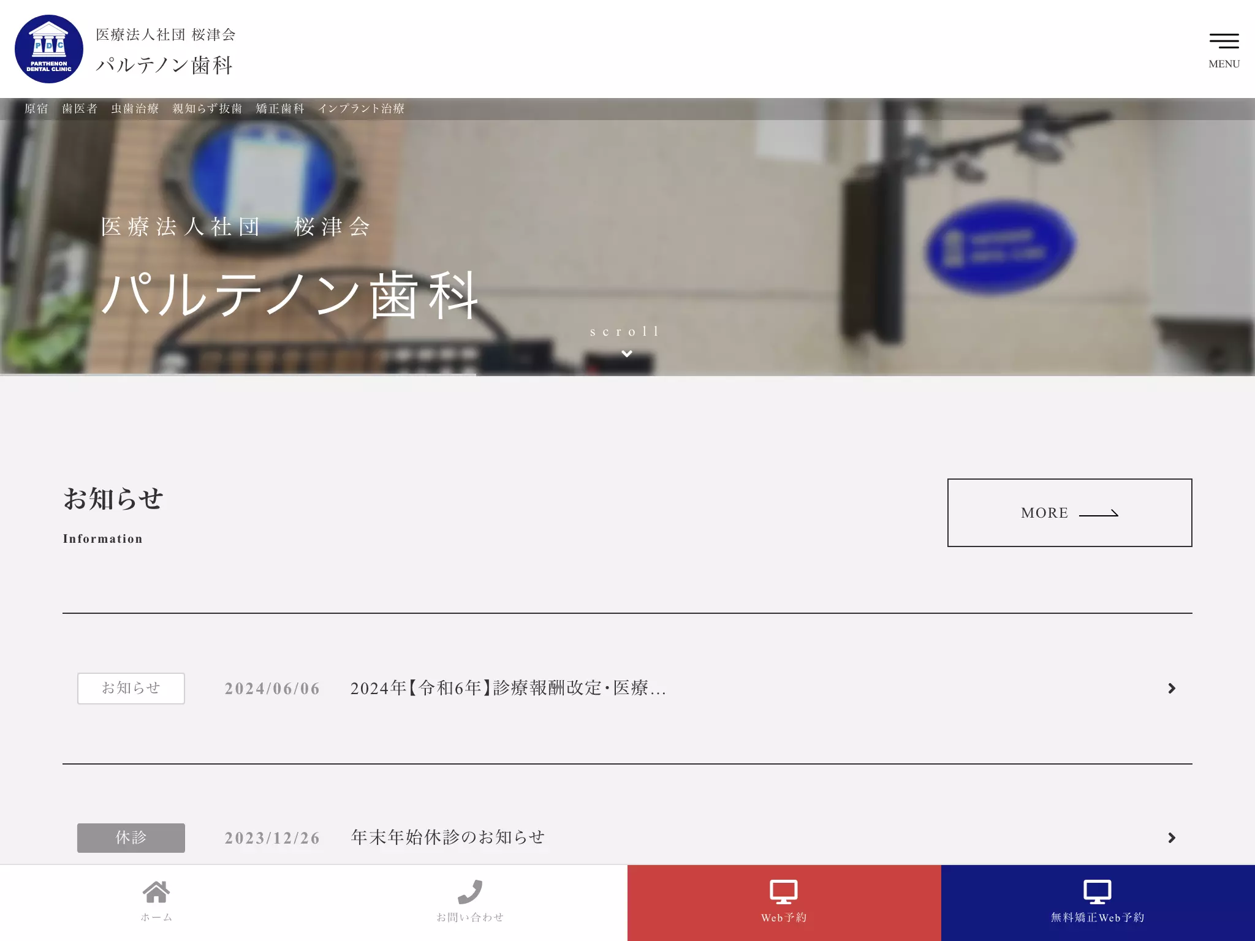The width and height of the screenshot is (1255, 941).
Task: Open the 2024/06/06 news row chevron
Action: point(1172,689)
